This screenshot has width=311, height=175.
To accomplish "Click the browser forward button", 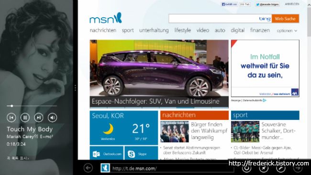I will 298,168.
